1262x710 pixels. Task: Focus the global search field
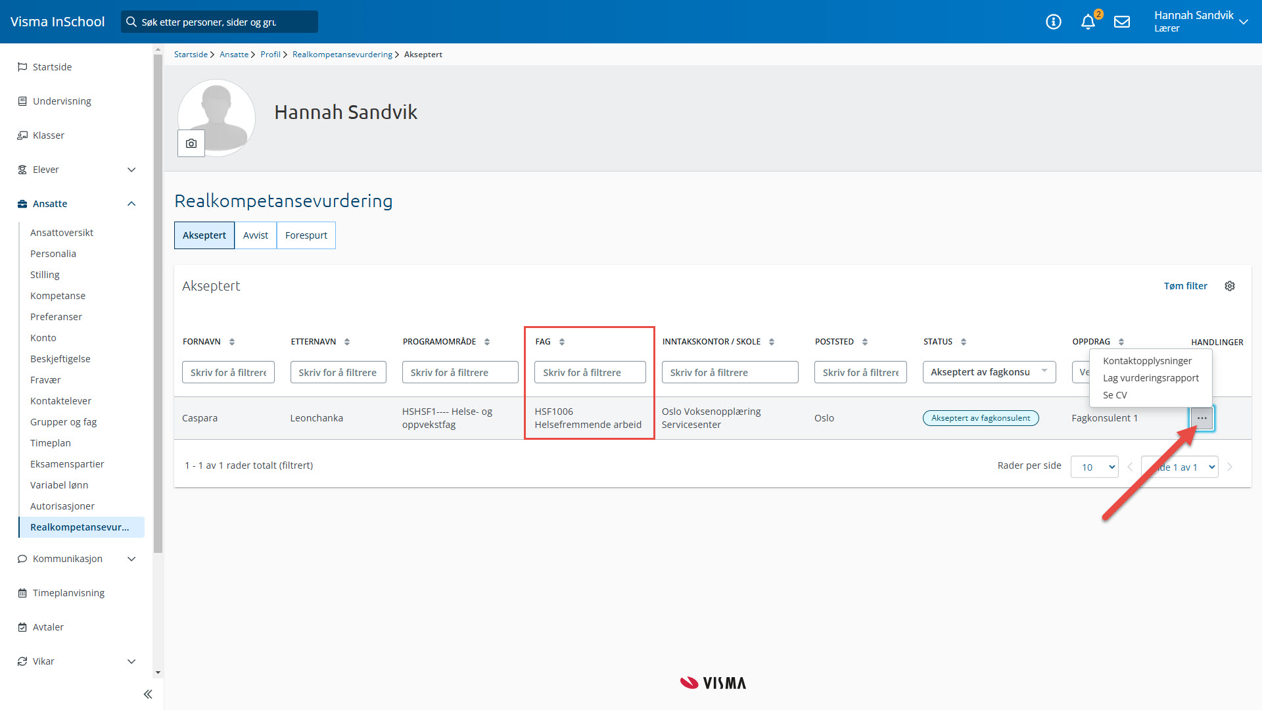point(220,22)
